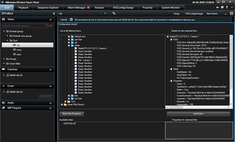Dismiss the connection lost message X icon
235x142 pixels.
tap(71, 20)
